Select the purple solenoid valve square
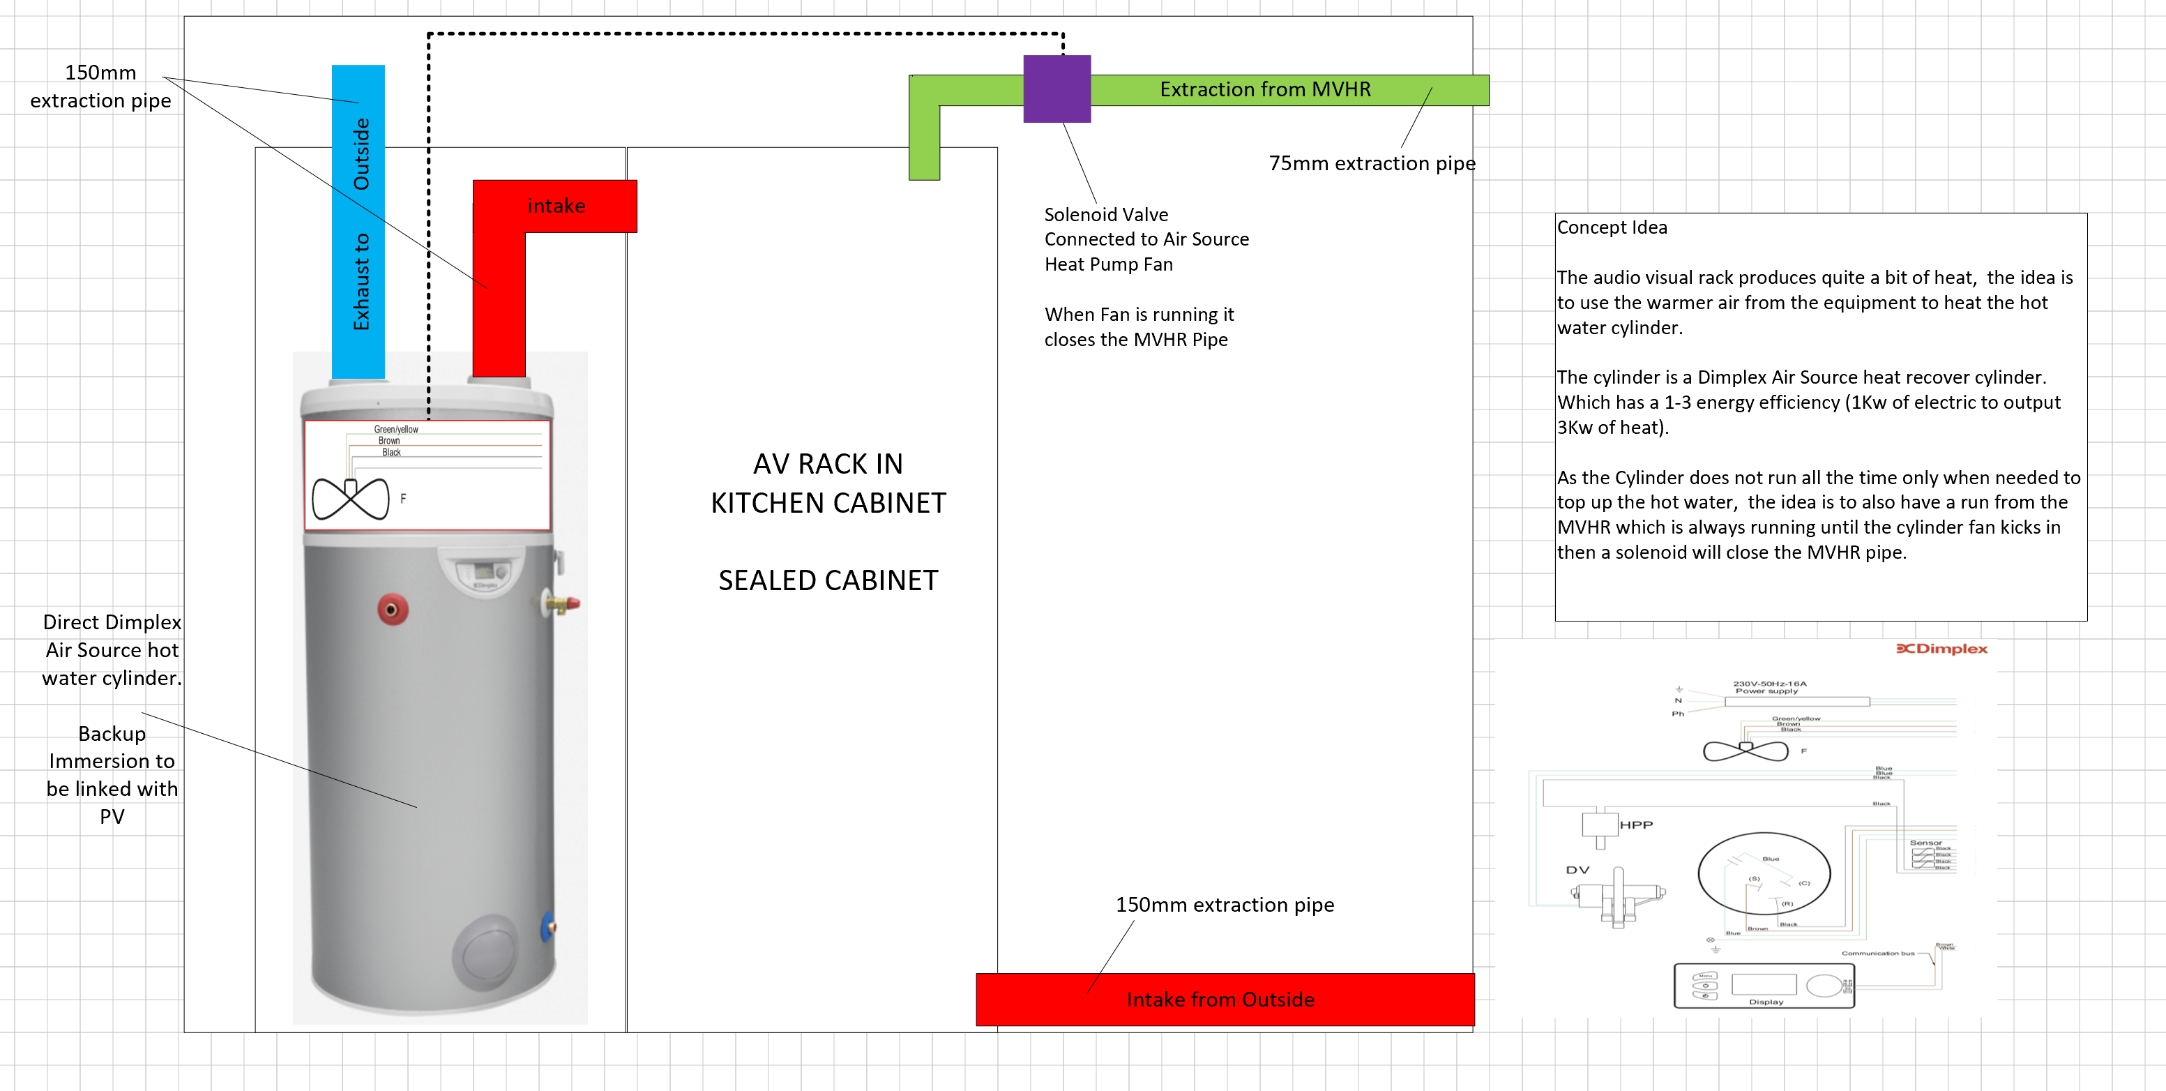The height and width of the screenshot is (1091, 2166). point(1057,89)
